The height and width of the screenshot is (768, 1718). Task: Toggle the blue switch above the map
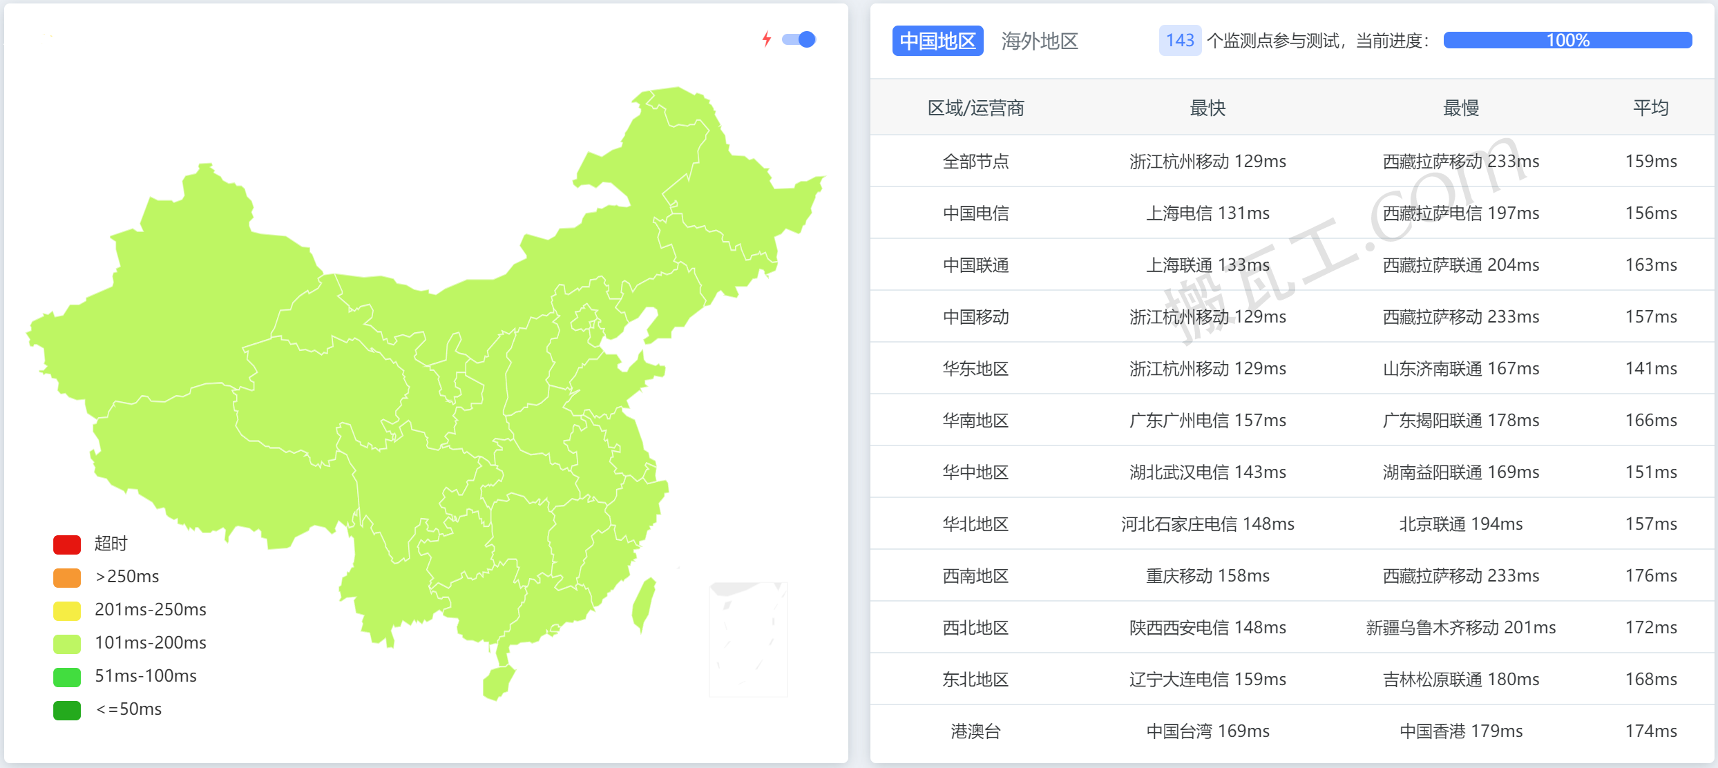tap(799, 39)
